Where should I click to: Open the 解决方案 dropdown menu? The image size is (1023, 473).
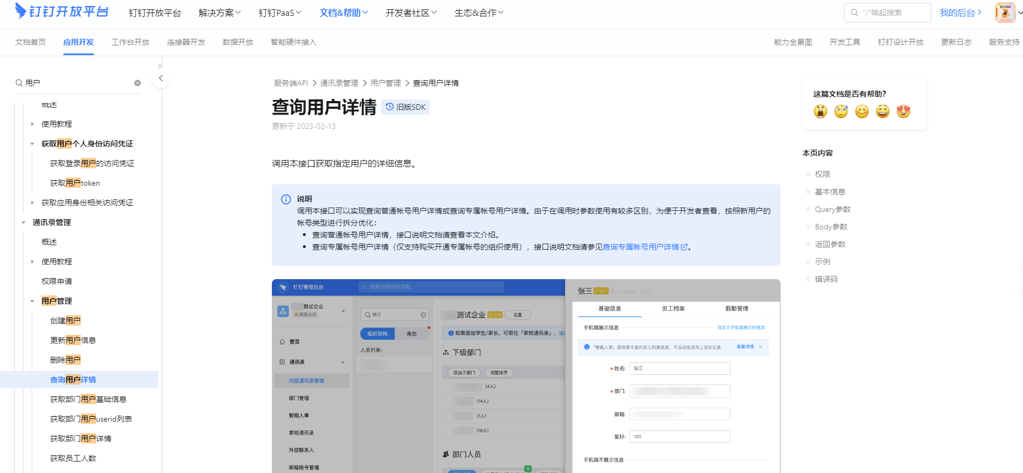tap(219, 13)
